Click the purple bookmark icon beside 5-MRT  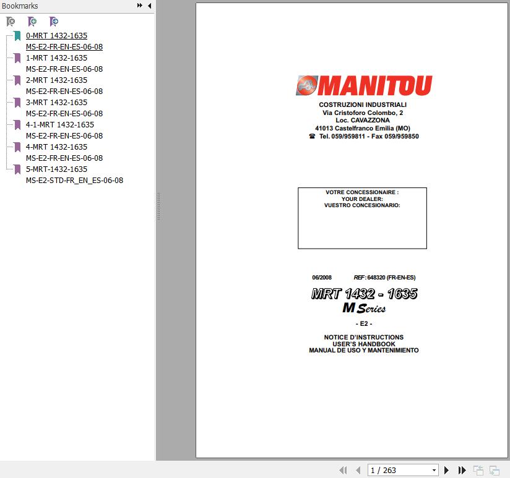tap(17, 169)
